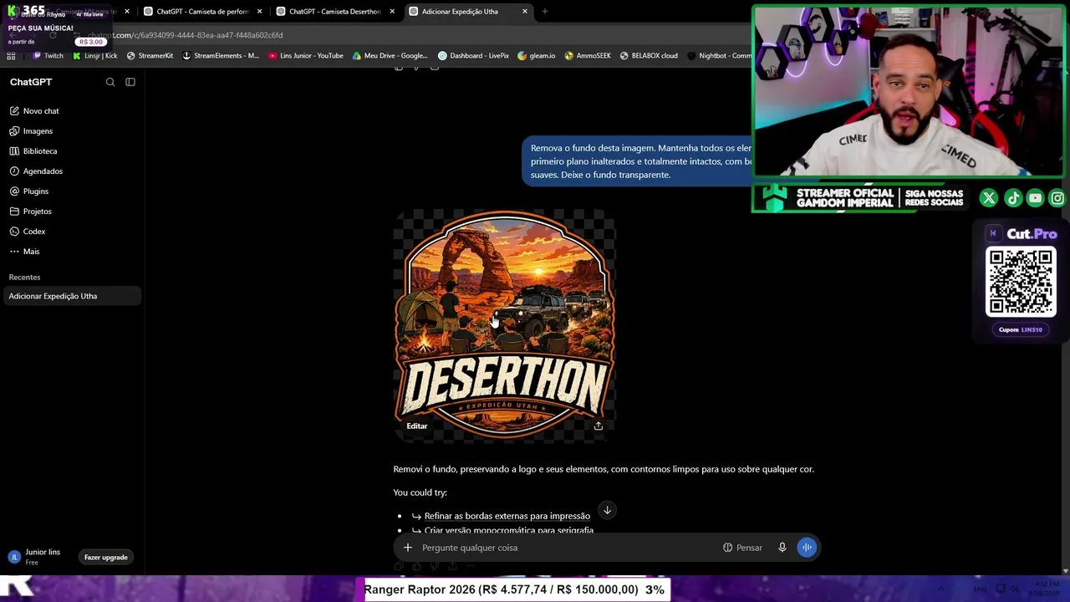Open the BELABOX cloud bookmark
This screenshot has height=602, width=1070.
[x=649, y=56]
